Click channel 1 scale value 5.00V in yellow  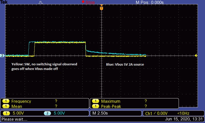coord(18,113)
